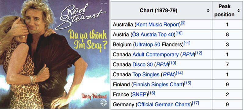Sort table by Peak position arrows
Screen dimensions: 244x110
pos(239,11)
